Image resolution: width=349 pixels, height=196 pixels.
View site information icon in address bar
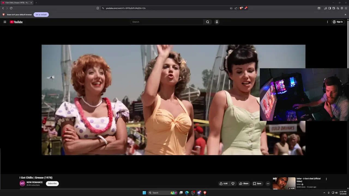click(x=103, y=8)
